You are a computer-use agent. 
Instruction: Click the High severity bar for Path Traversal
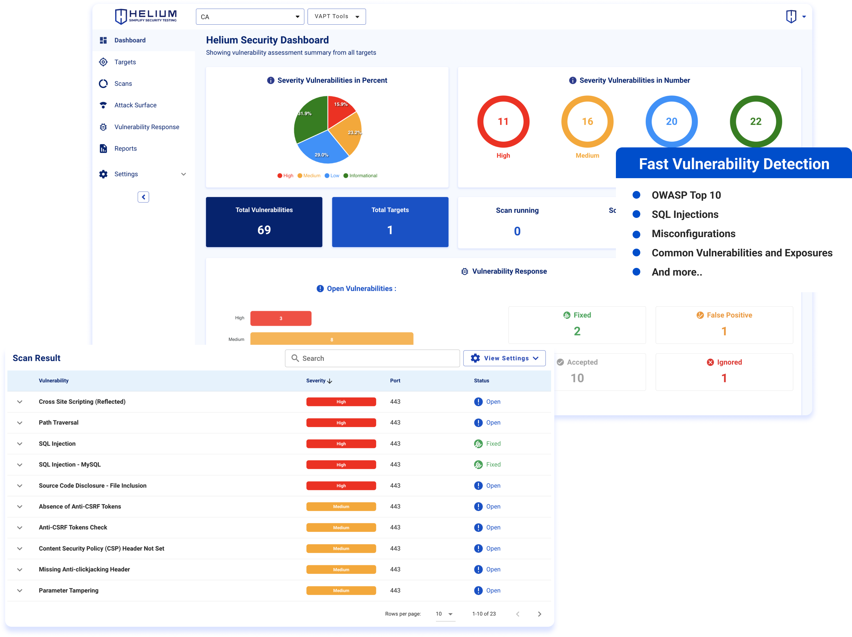(x=341, y=422)
